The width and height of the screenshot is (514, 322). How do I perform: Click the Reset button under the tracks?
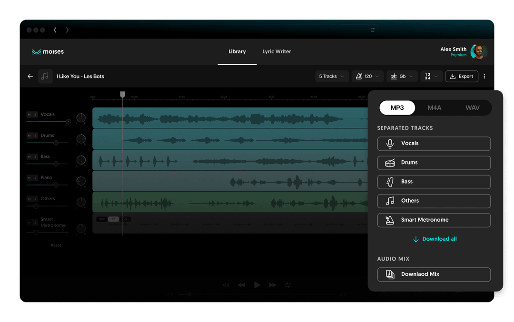(x=56, y=245)
